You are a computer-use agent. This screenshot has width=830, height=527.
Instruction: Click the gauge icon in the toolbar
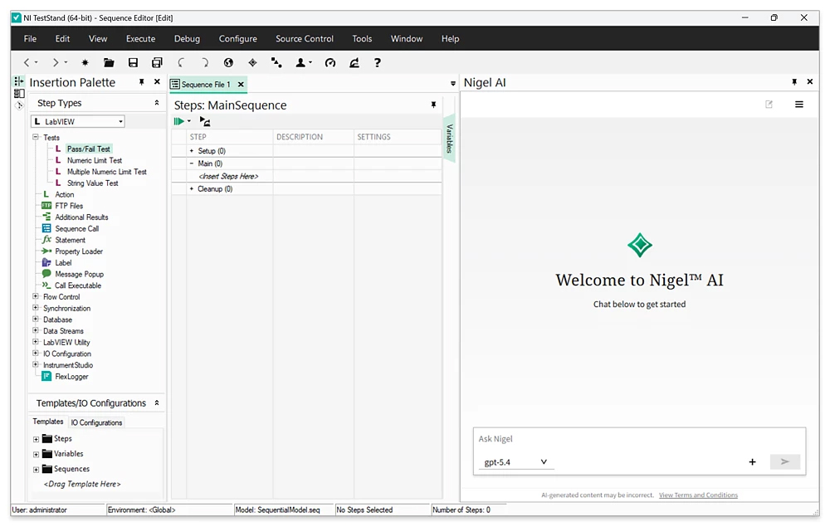tap(330, 62)
